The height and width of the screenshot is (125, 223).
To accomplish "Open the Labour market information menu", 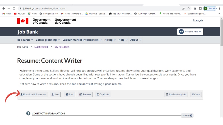I will tap(82, 40).
